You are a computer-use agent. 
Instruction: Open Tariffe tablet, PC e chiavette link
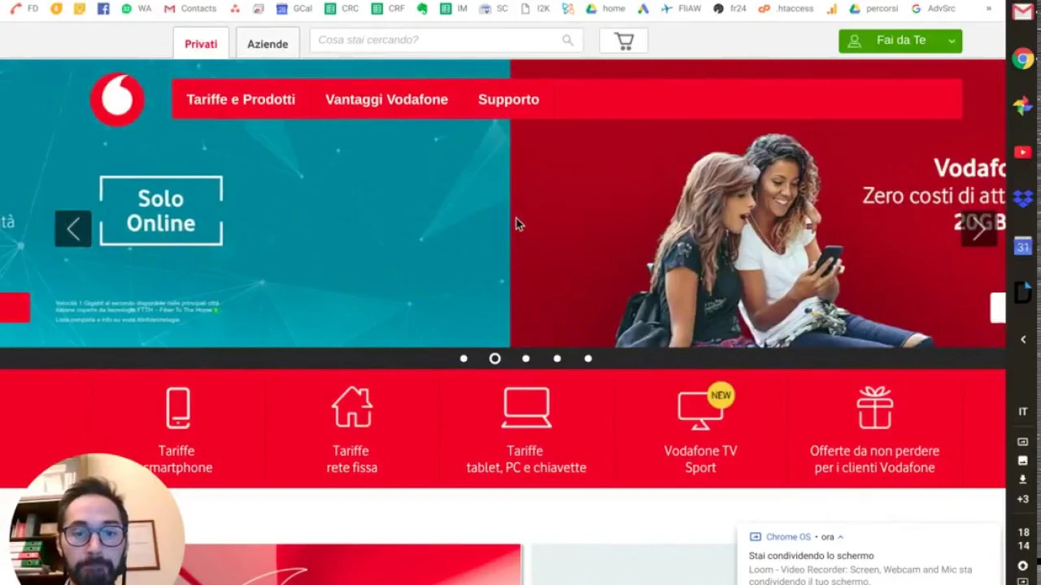[526, 459]
